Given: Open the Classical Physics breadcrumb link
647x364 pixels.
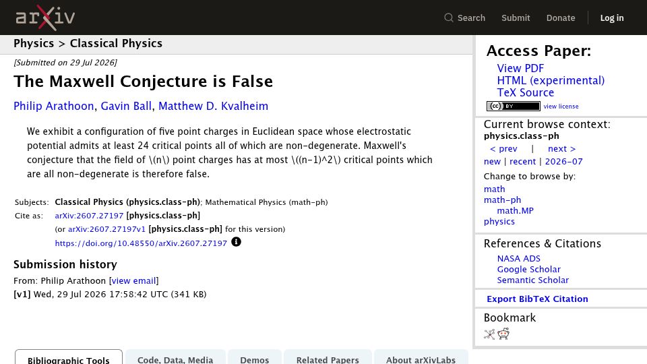Looking at the screenshot, I should tap(116, 43).
